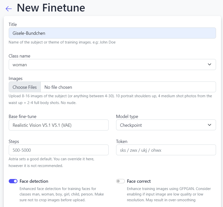Click the Title field containing Gisele-Bundchen
This screenshot has width=223, height=207.
tap(112, 33)
